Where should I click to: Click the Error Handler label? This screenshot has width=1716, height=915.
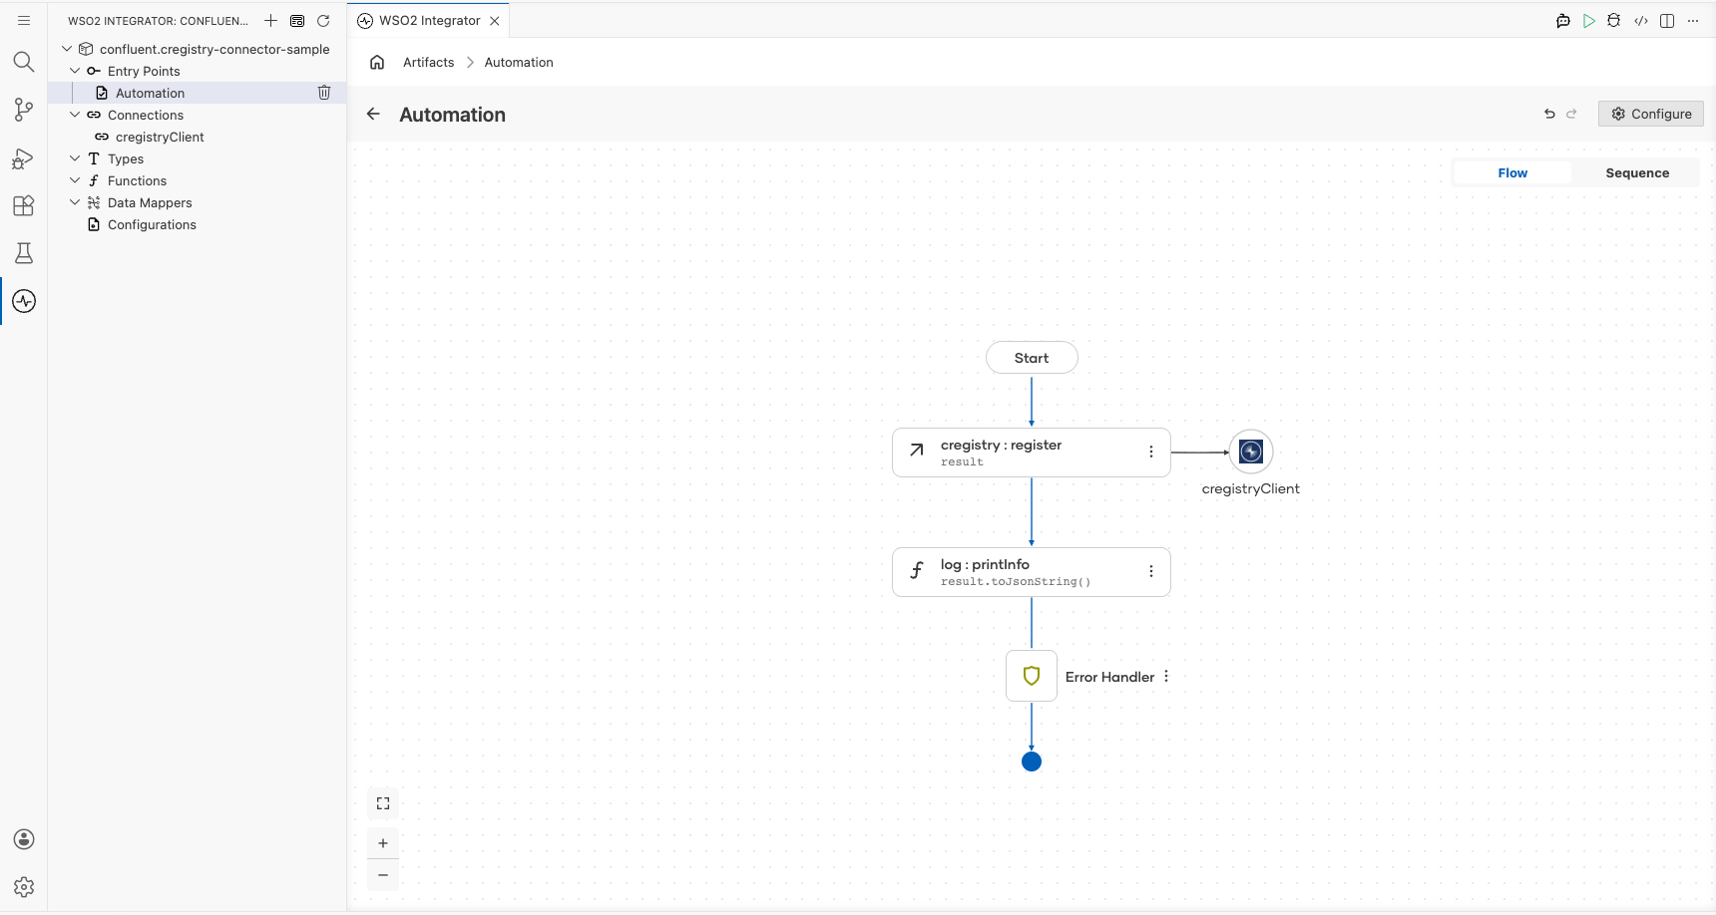tap(1109, 677)
